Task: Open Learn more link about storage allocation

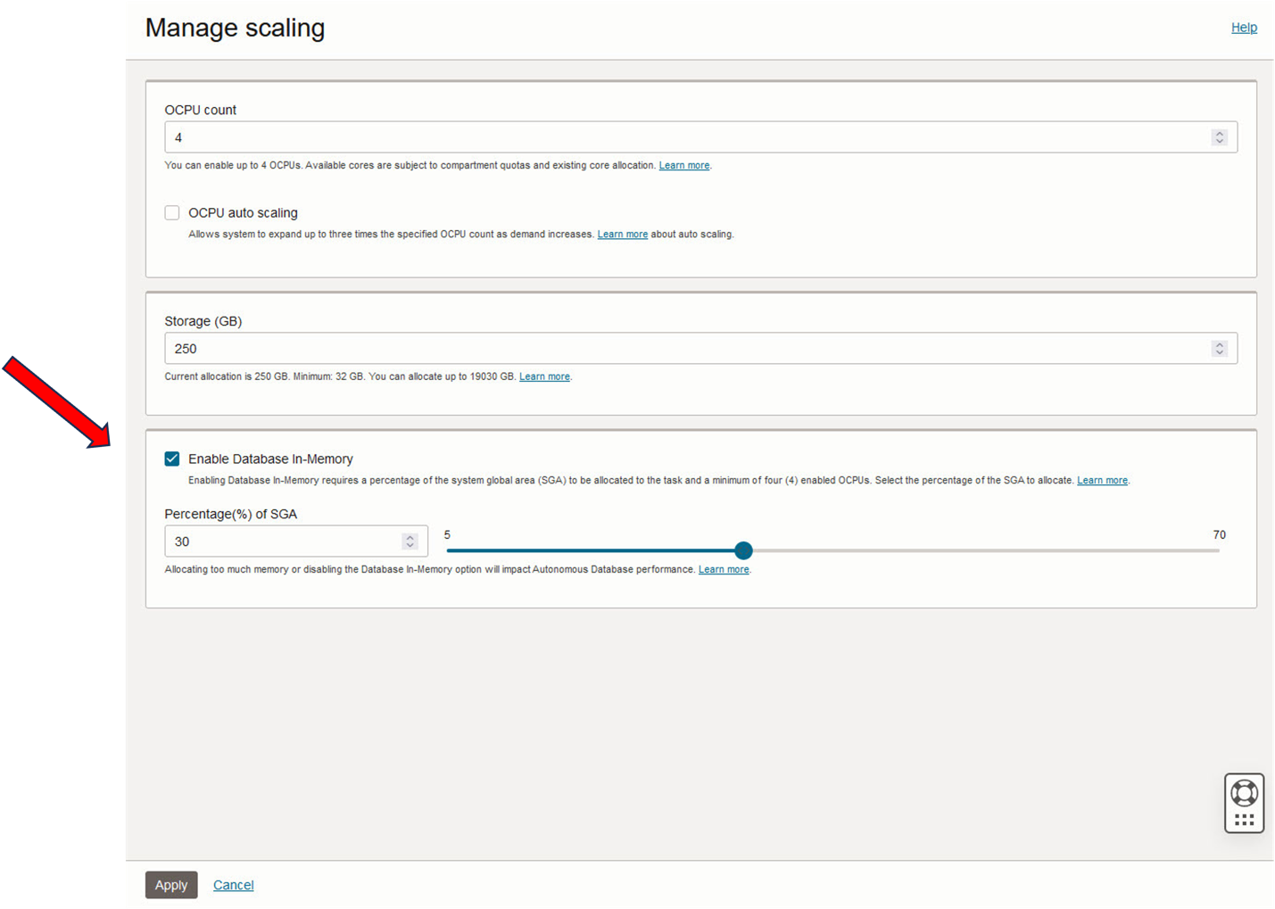Action: coord(544,377)
